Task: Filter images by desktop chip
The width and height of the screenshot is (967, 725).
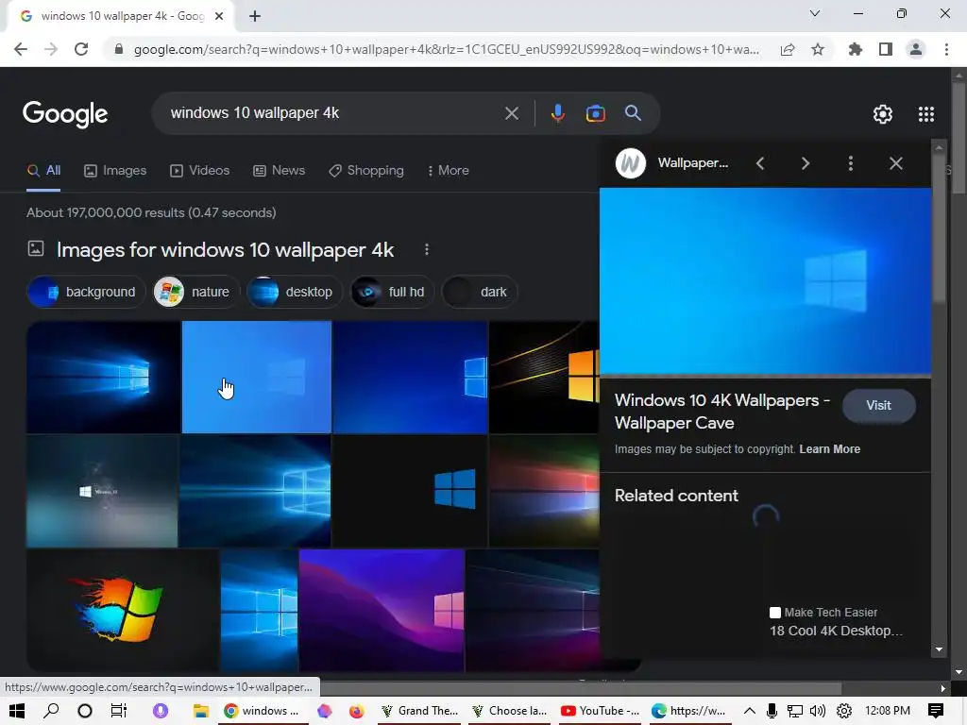Action: pos(295,293)
